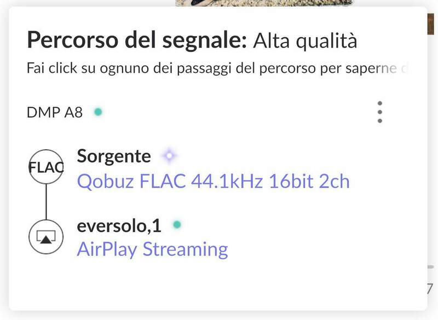Click the 'Fai click su ognuno' instruction text
438x320 pixels.
pos(216,69)
